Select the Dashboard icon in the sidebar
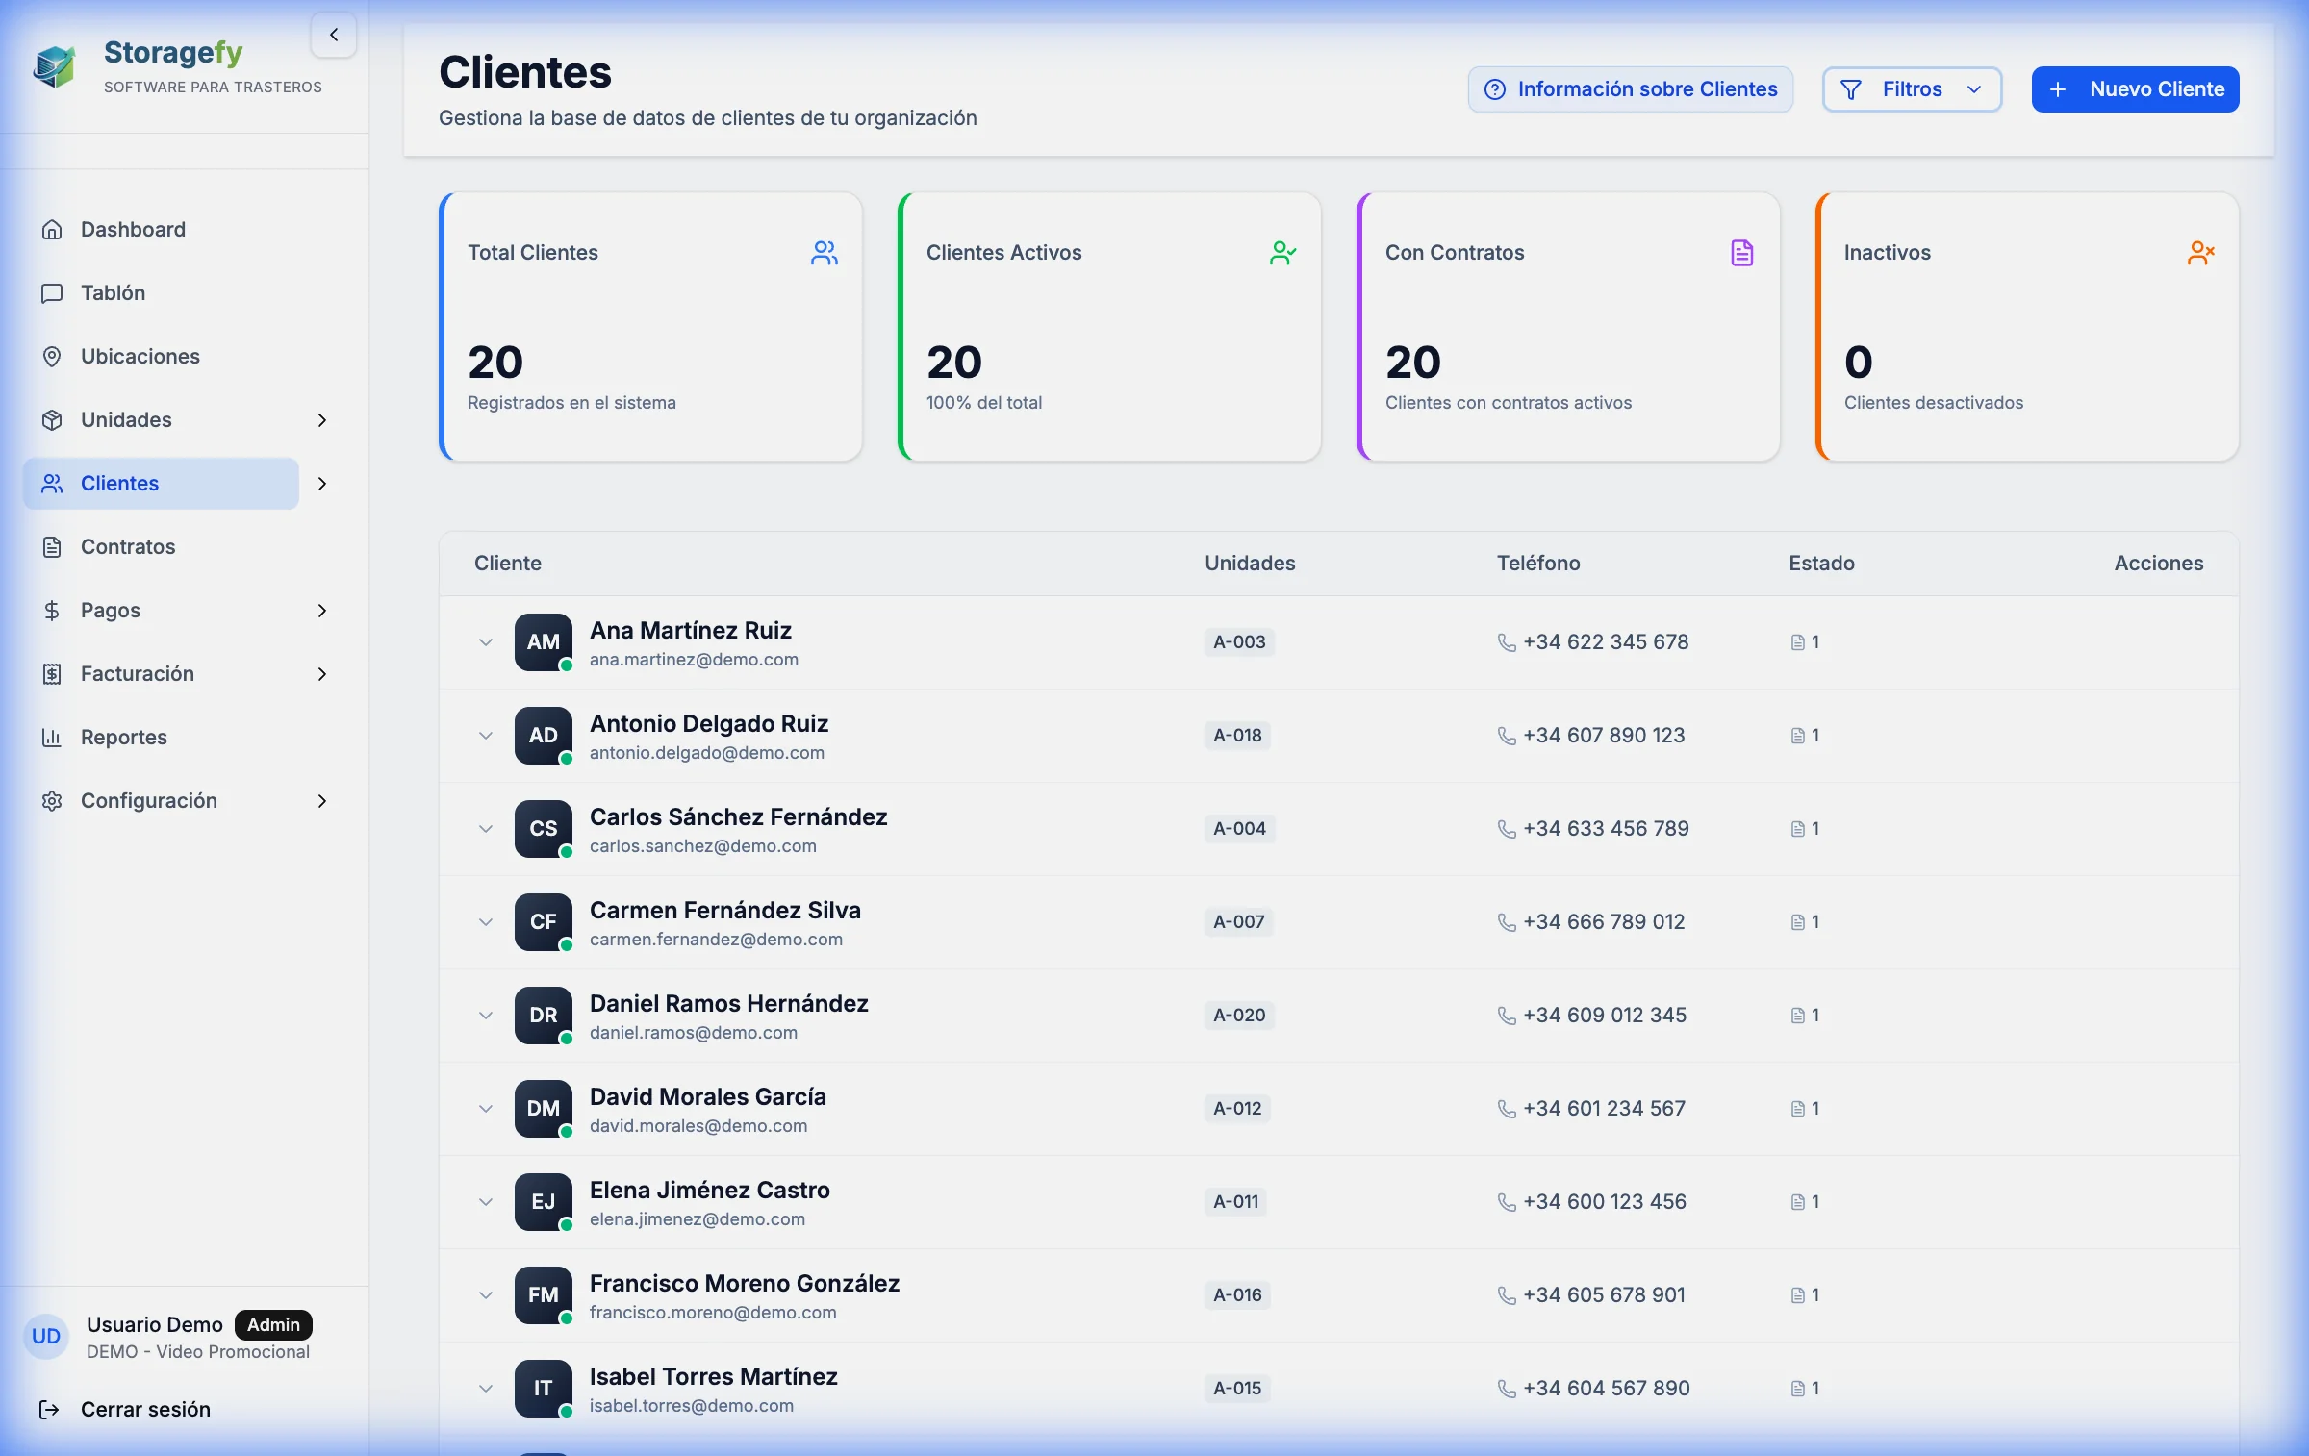Screen dimensions: 2309x1456 [52, 229]
